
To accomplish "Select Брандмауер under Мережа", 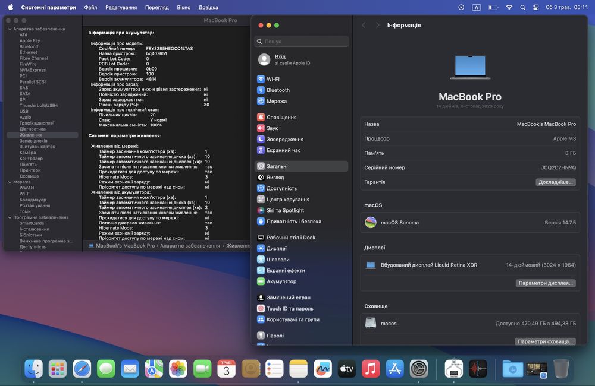I will (x=33, y=200).
